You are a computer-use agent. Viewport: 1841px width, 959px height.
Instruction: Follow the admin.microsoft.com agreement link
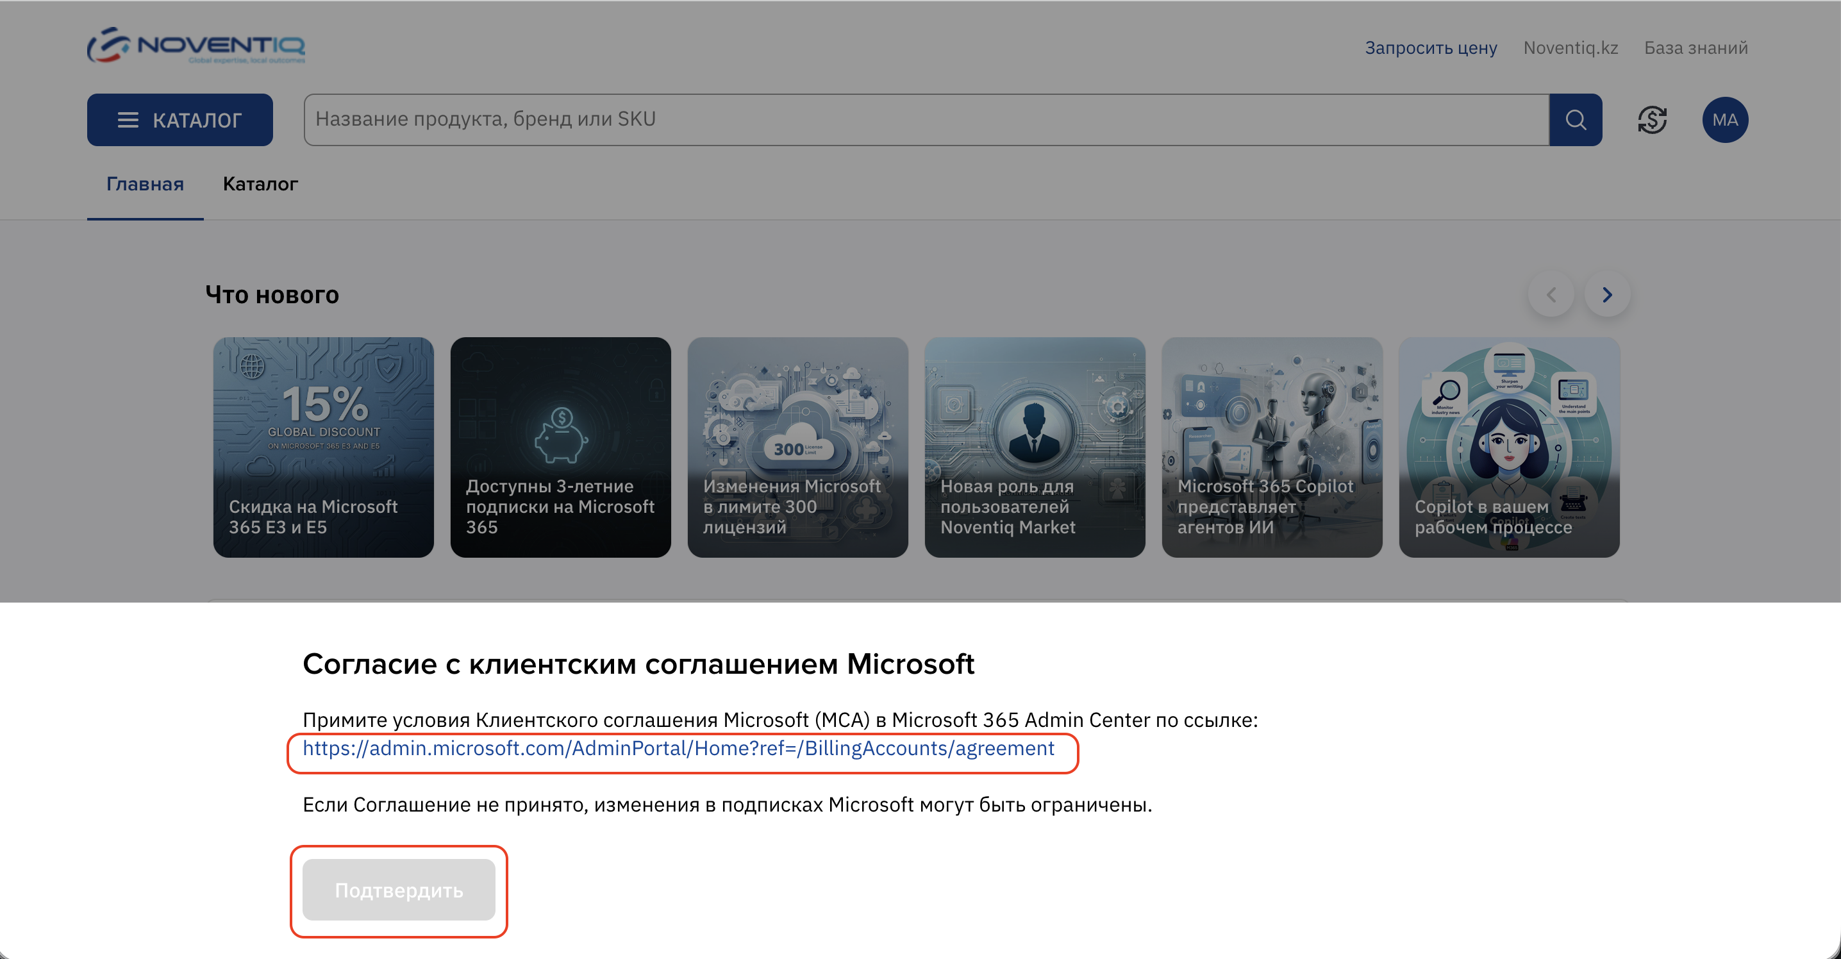(678, 748)
